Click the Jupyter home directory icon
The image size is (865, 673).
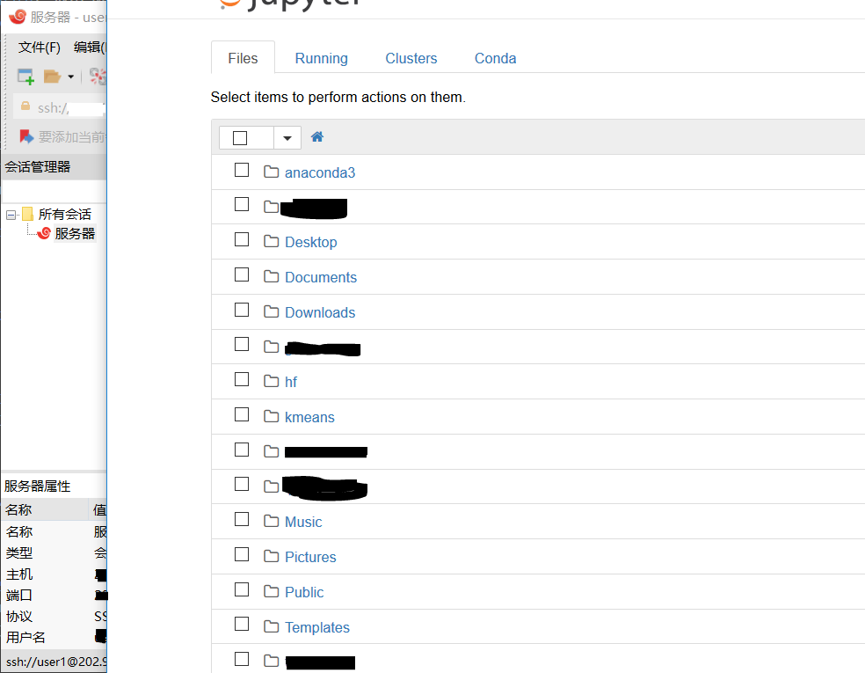coord(317,137)
